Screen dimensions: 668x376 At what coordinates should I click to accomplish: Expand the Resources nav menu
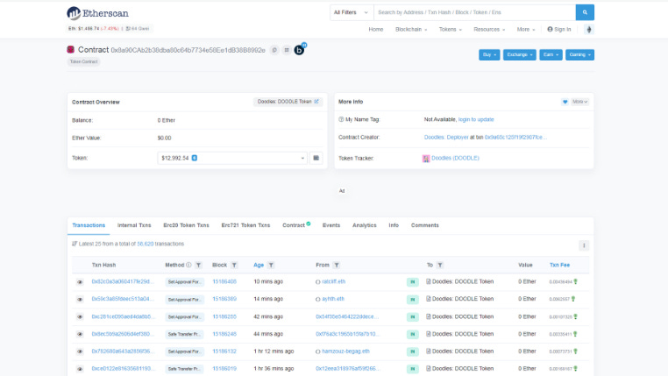click(x=489, y=30)
